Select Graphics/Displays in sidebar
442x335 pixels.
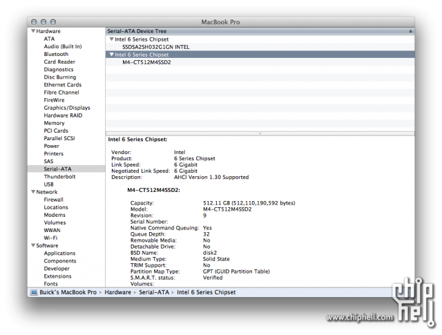pyautogui.click(x=67, y=108)
